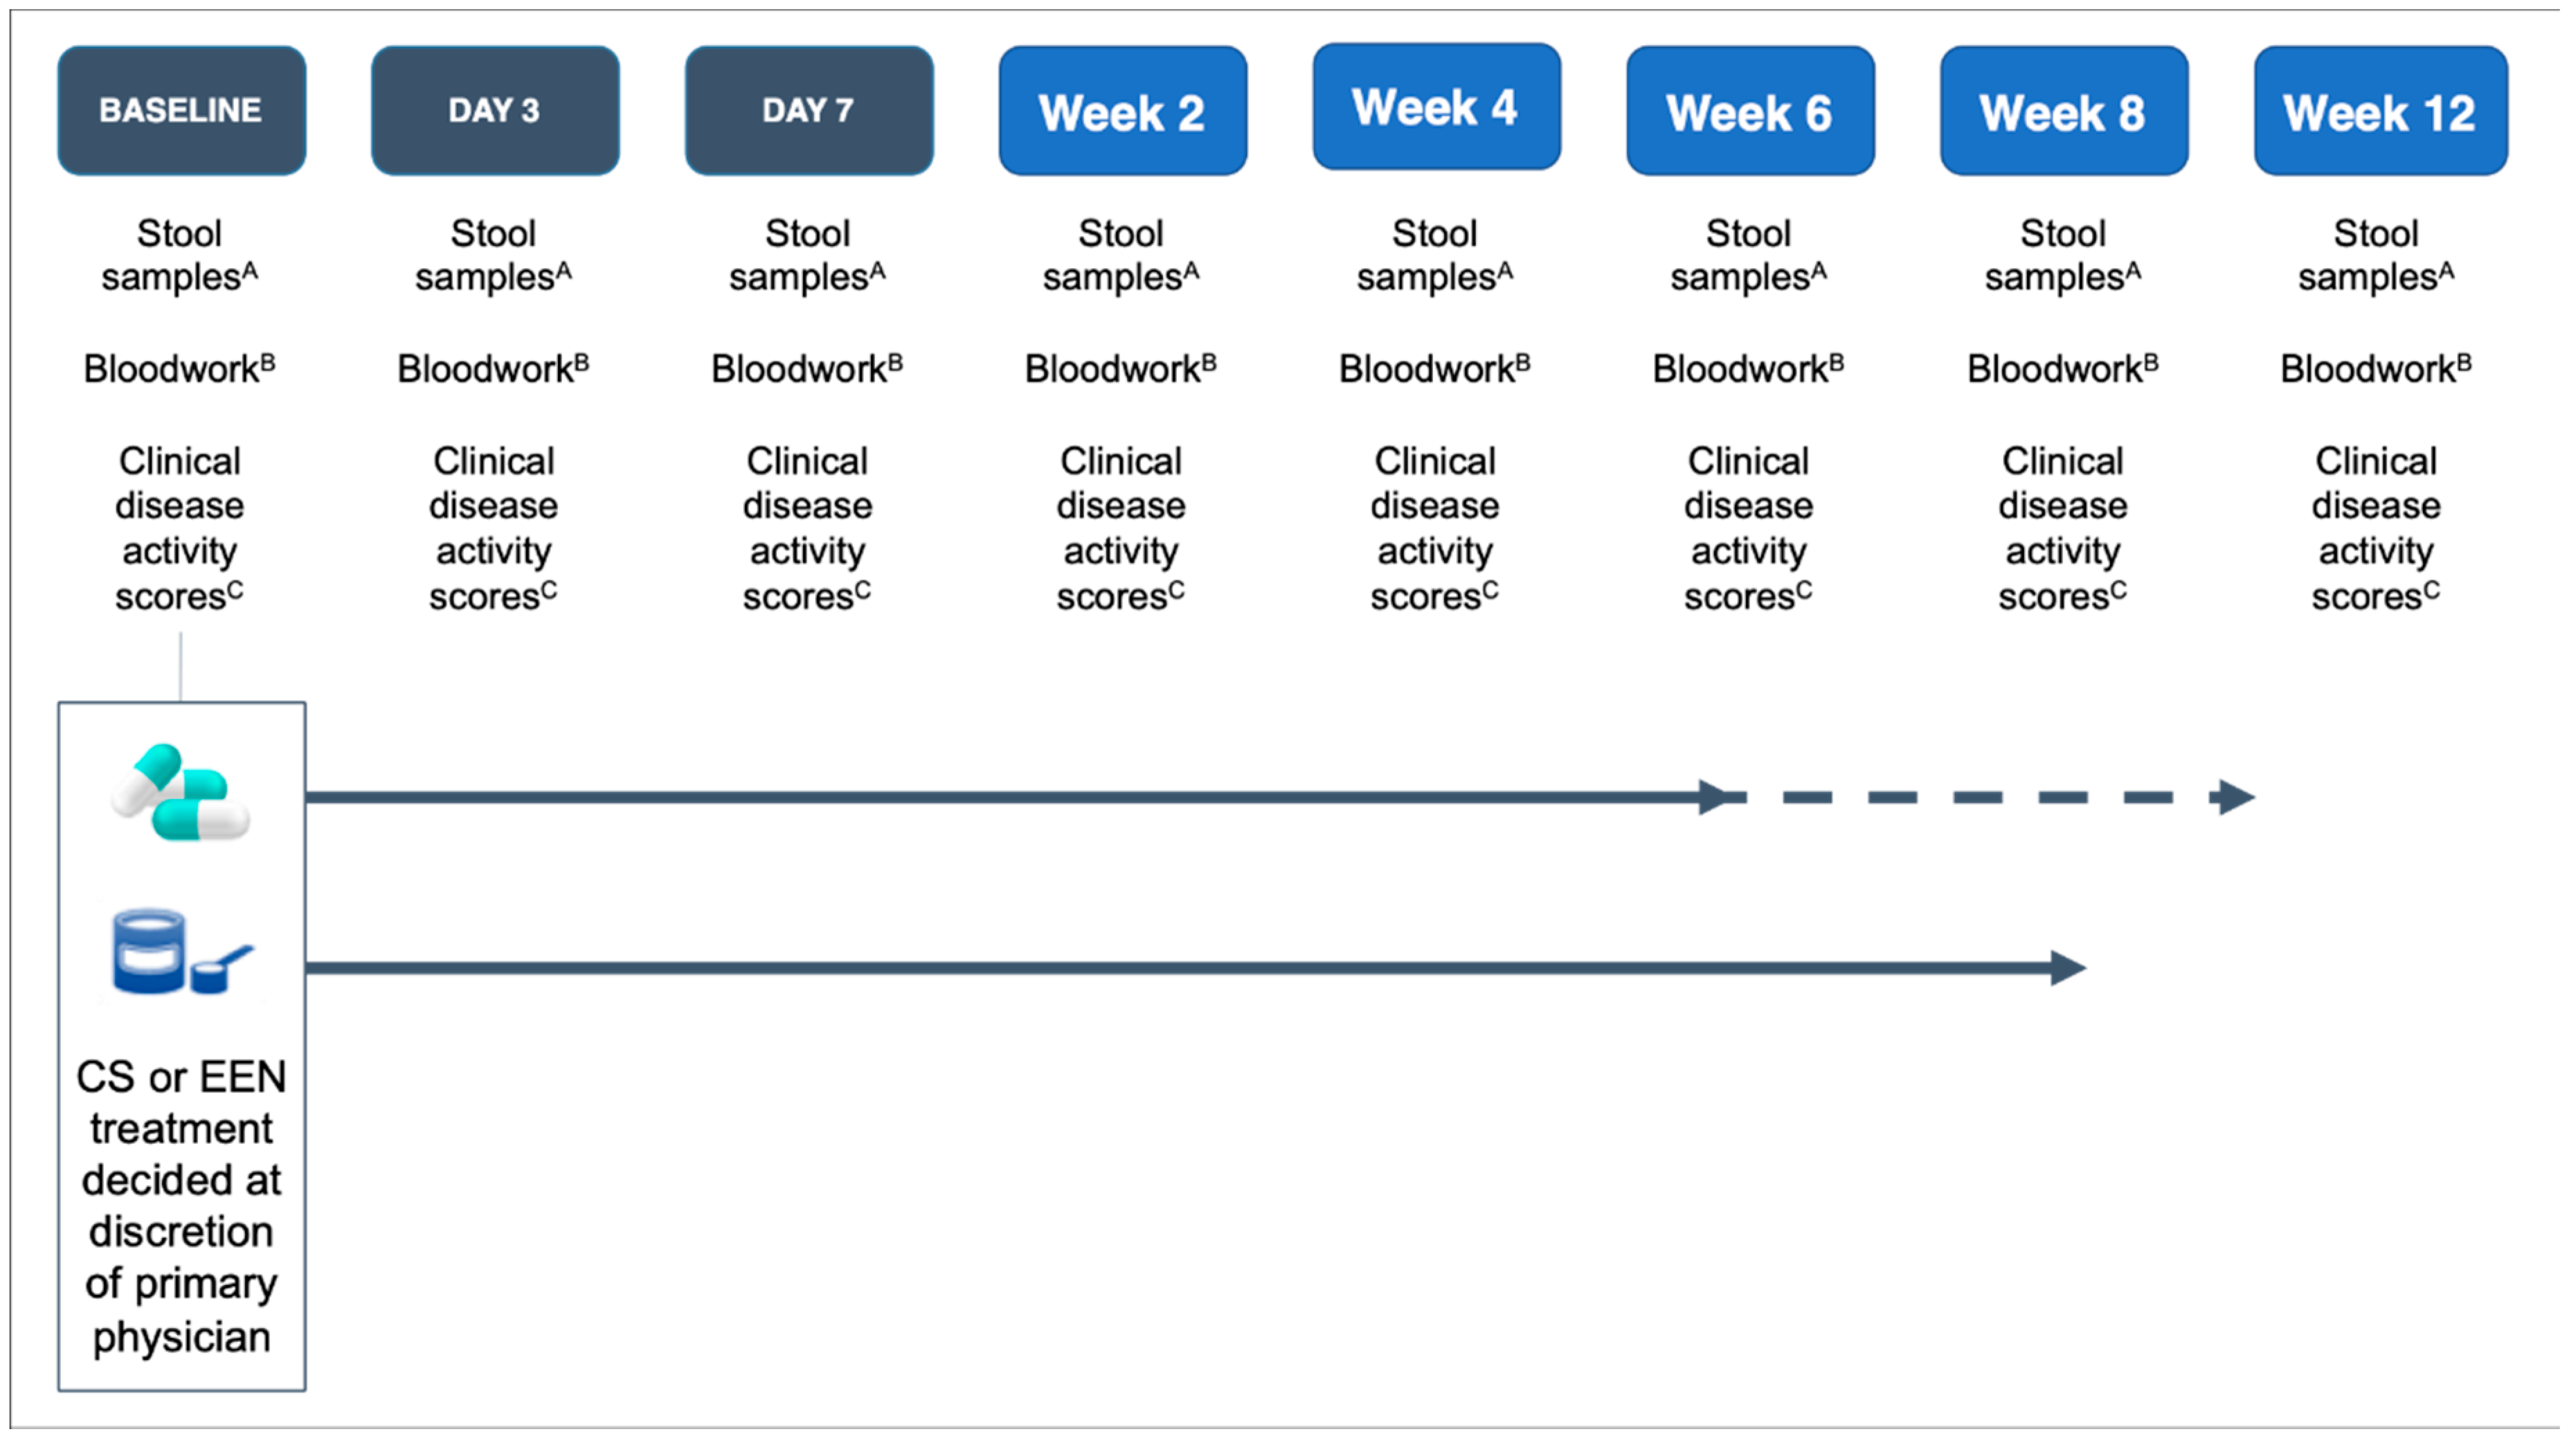This screenshot has width=2576, height=1443.
Task: Click Stool samples under Week 2
Action: coord(1121,255)
